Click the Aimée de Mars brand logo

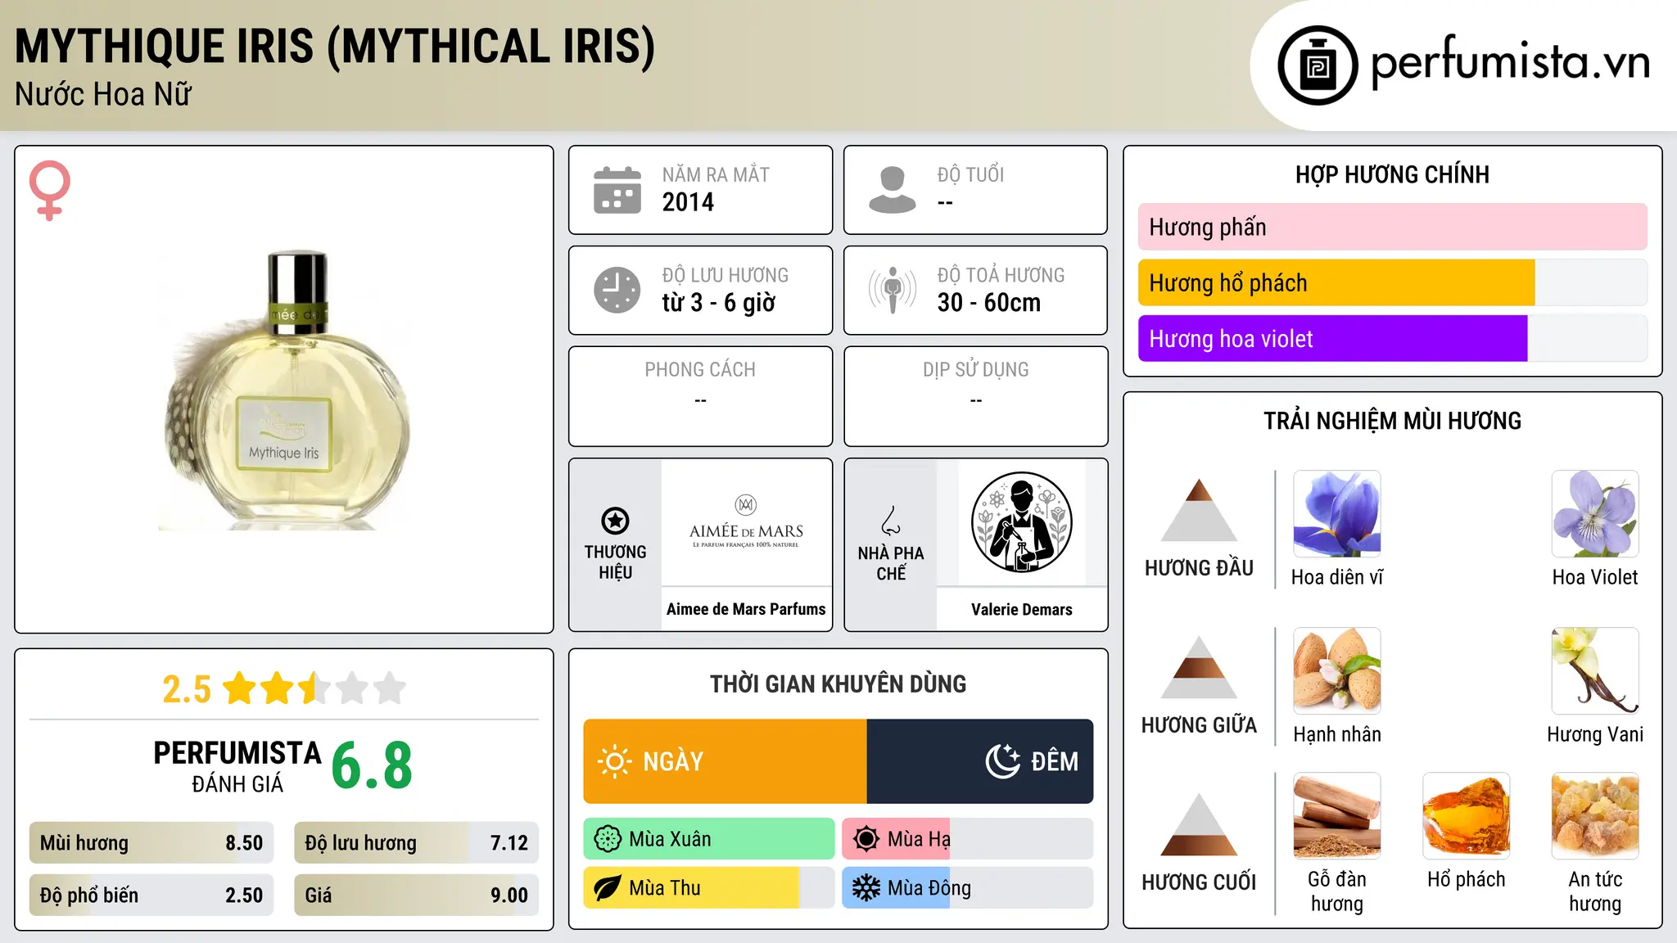pyautogui.click(x=746, y=522)
